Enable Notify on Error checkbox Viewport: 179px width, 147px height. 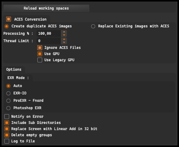(x=7, y=117)
